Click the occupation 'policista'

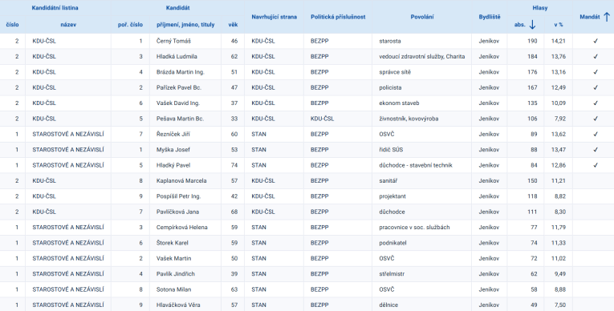click(390, 87)
